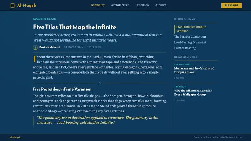Open the Architecture nav item
This screenshot has width=251, height=141.
tap(120, 5)
